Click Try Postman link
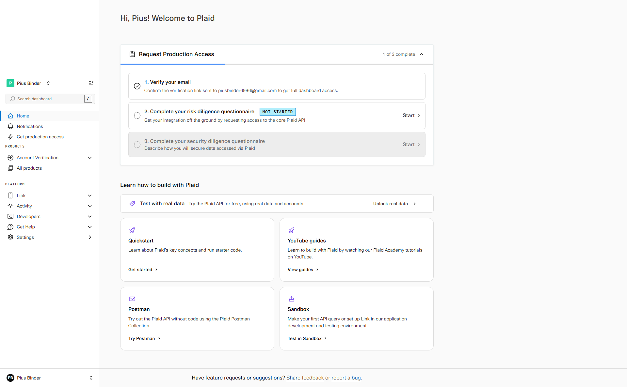The image size is (627, 387). [144, 338]
